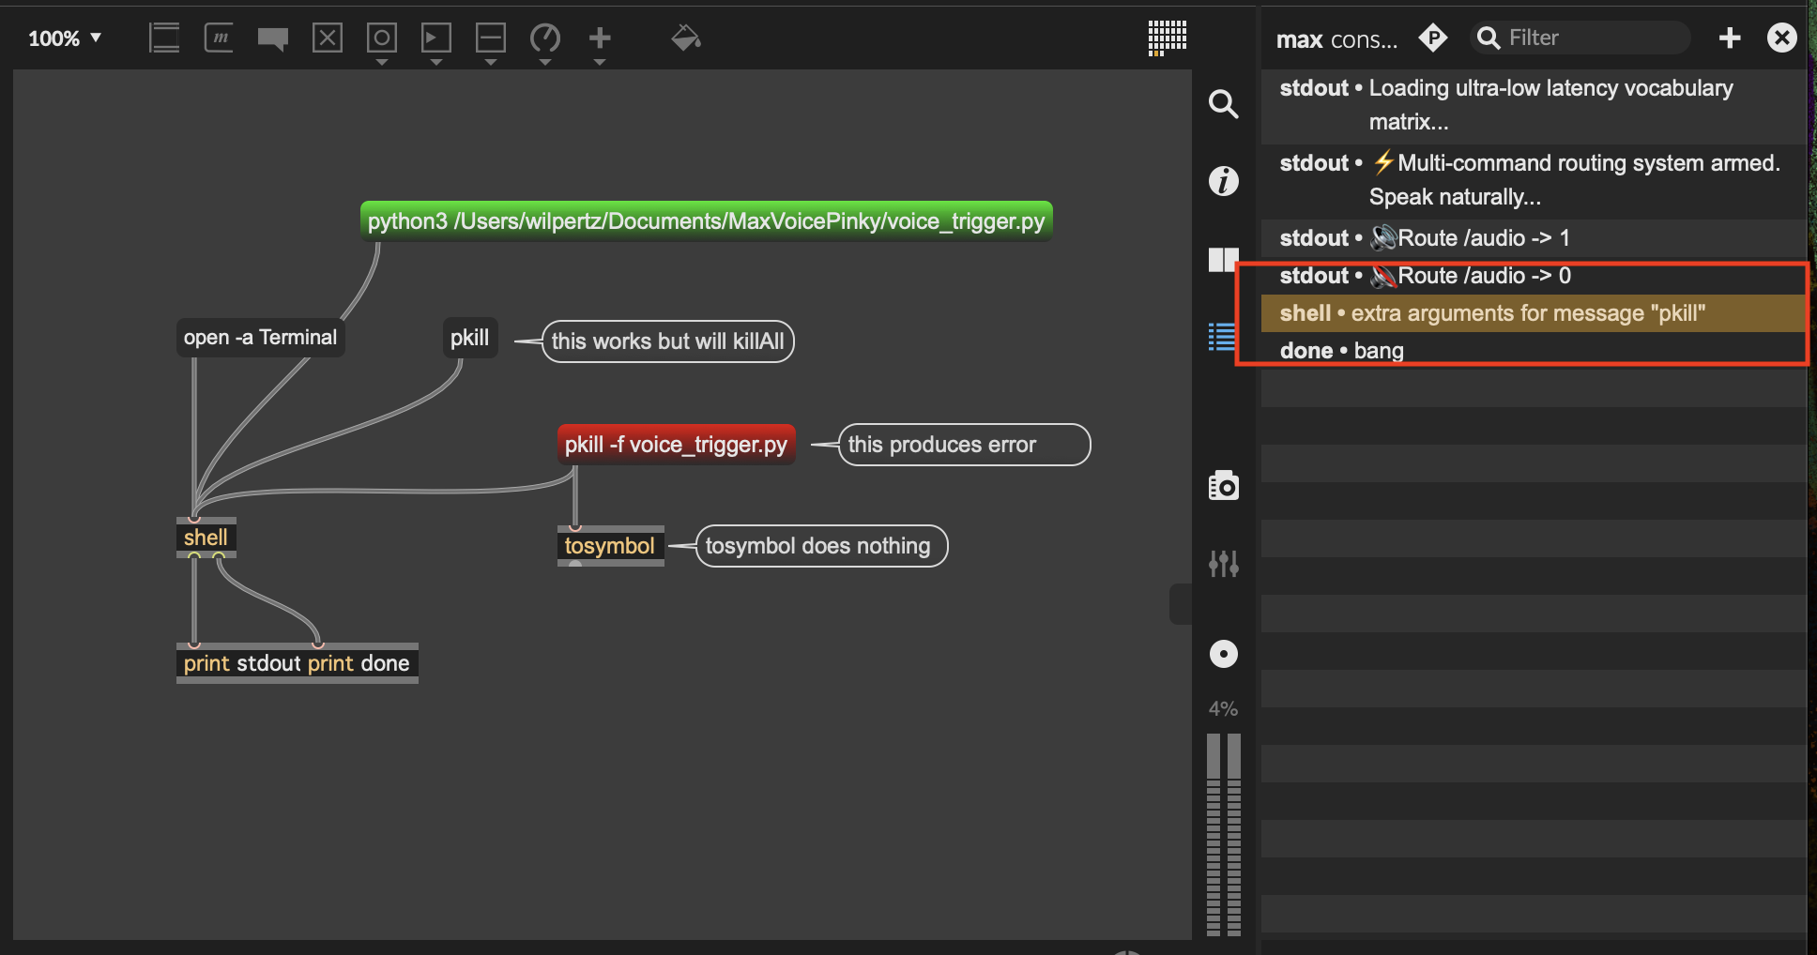This screenshot has height=955, width=1817.
Task: Expand arrow below the button toolbar icon
Action: (x=381, y=62)
